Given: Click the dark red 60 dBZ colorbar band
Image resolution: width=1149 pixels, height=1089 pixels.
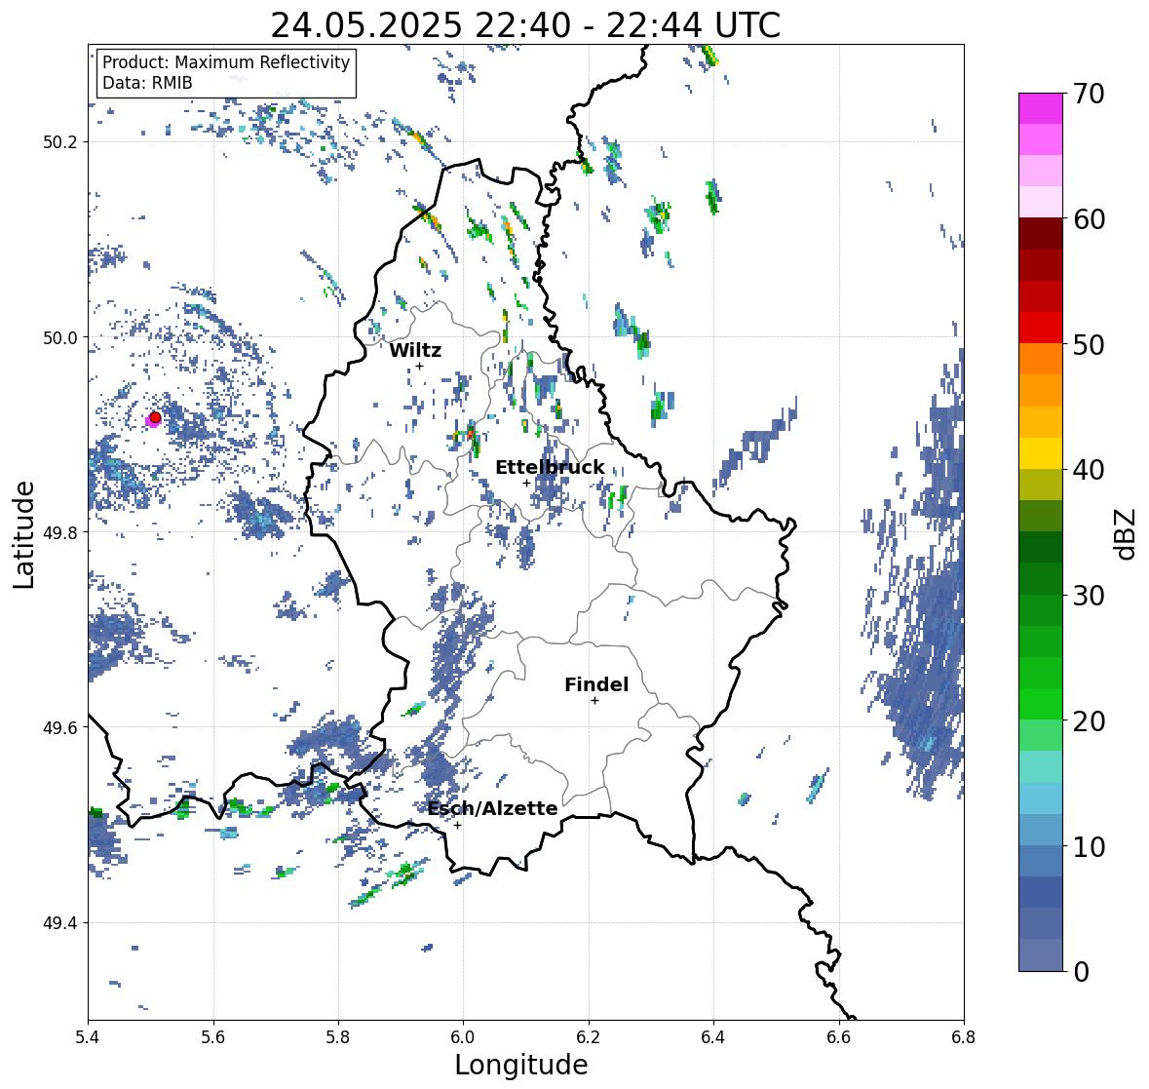Looking at the screenshot, I should coord(1041,234).
